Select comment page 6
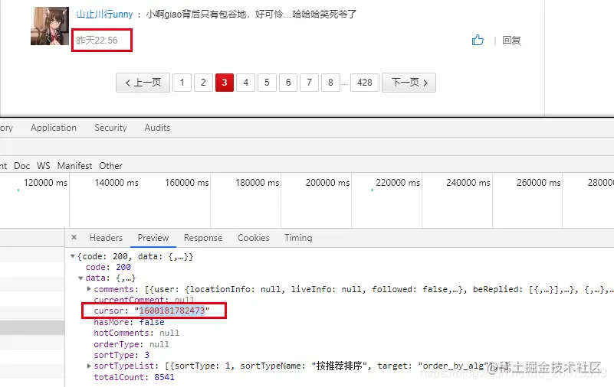614x387 pixels. pos(288,83)
